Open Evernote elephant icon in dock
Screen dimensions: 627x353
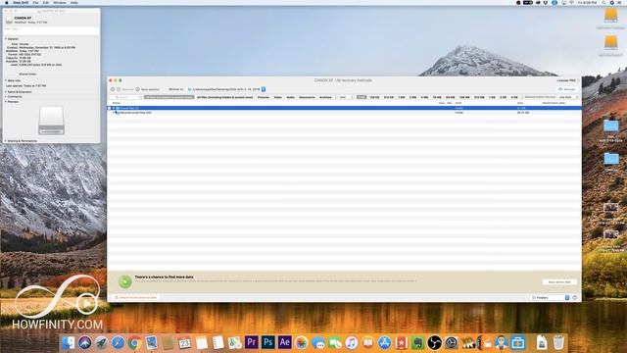(418, 343)
